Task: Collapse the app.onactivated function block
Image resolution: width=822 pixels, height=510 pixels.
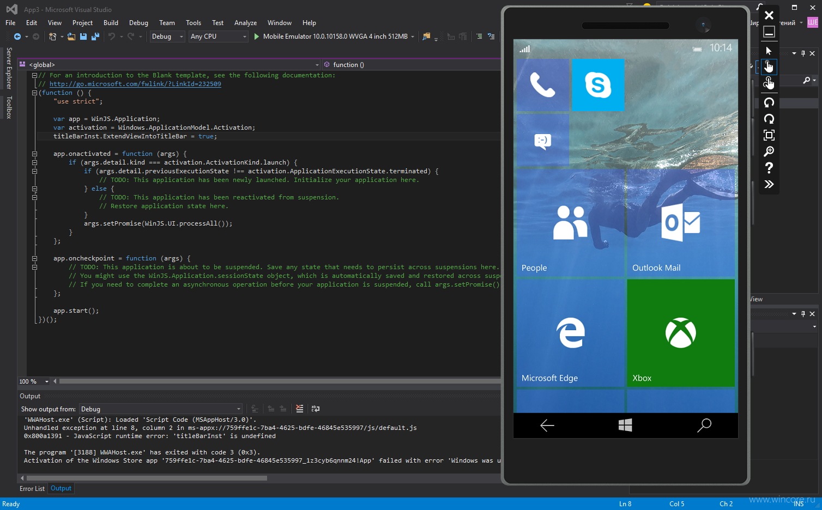Action: [x=34, y=154]
